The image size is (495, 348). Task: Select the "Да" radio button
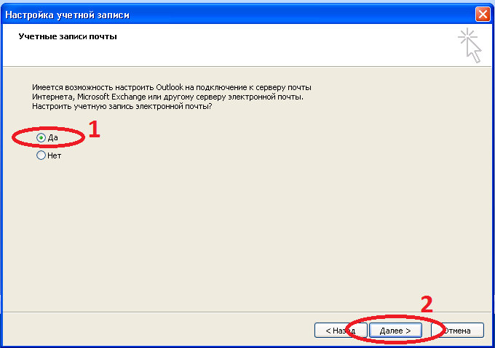pos(41,137)
